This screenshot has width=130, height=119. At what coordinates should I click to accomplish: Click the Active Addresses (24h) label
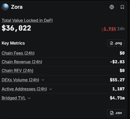tap(24, 89)
